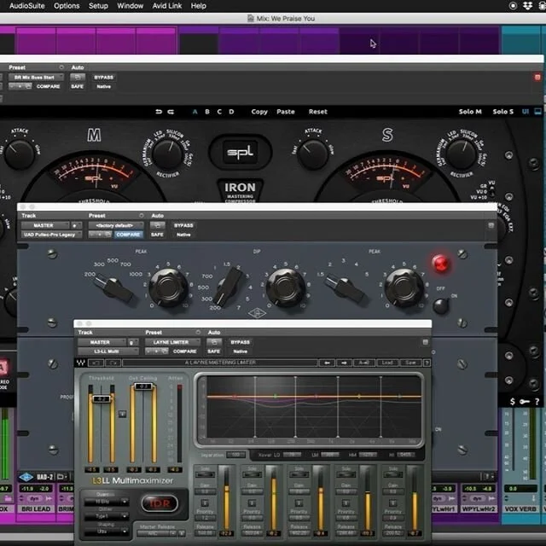The width and height of the screenshot is (546, 546).
Task: Click the S channel Attack knob
Action: click(313, 154)
